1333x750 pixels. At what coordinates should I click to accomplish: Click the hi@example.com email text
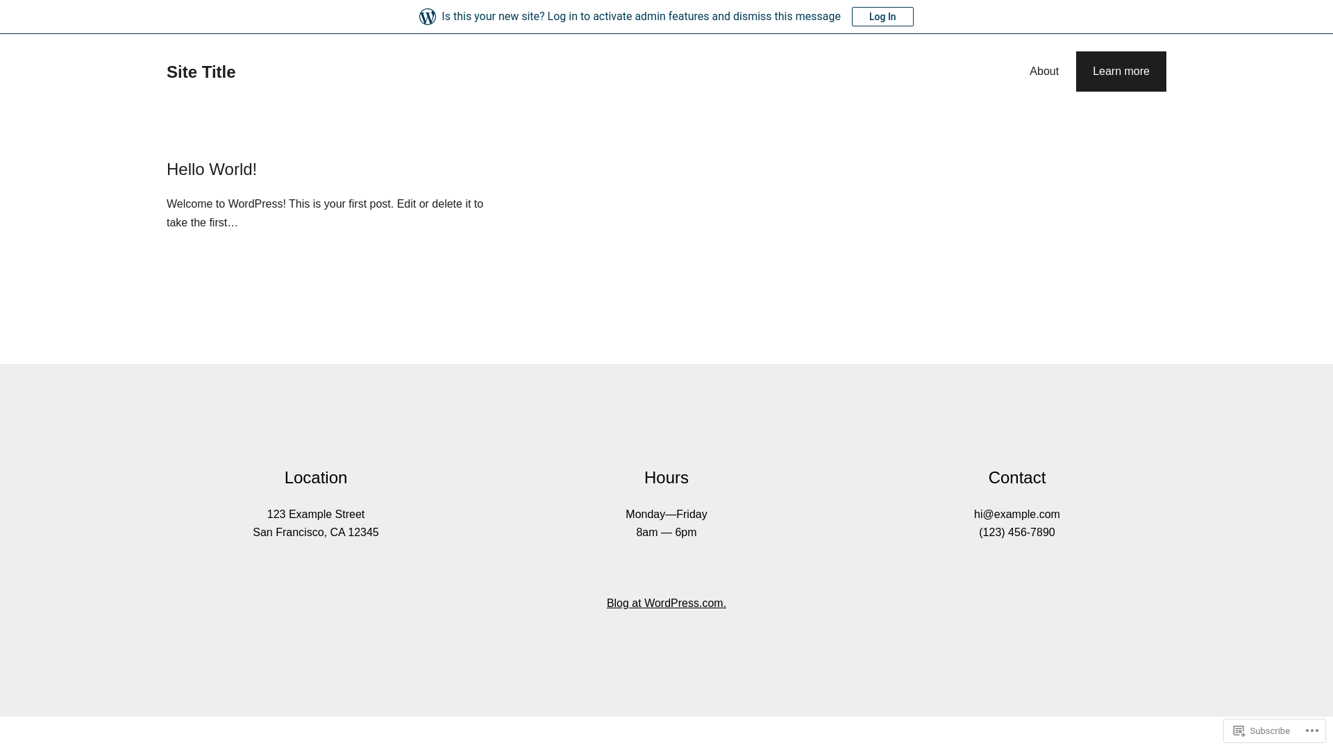[x=1017, y=515]
